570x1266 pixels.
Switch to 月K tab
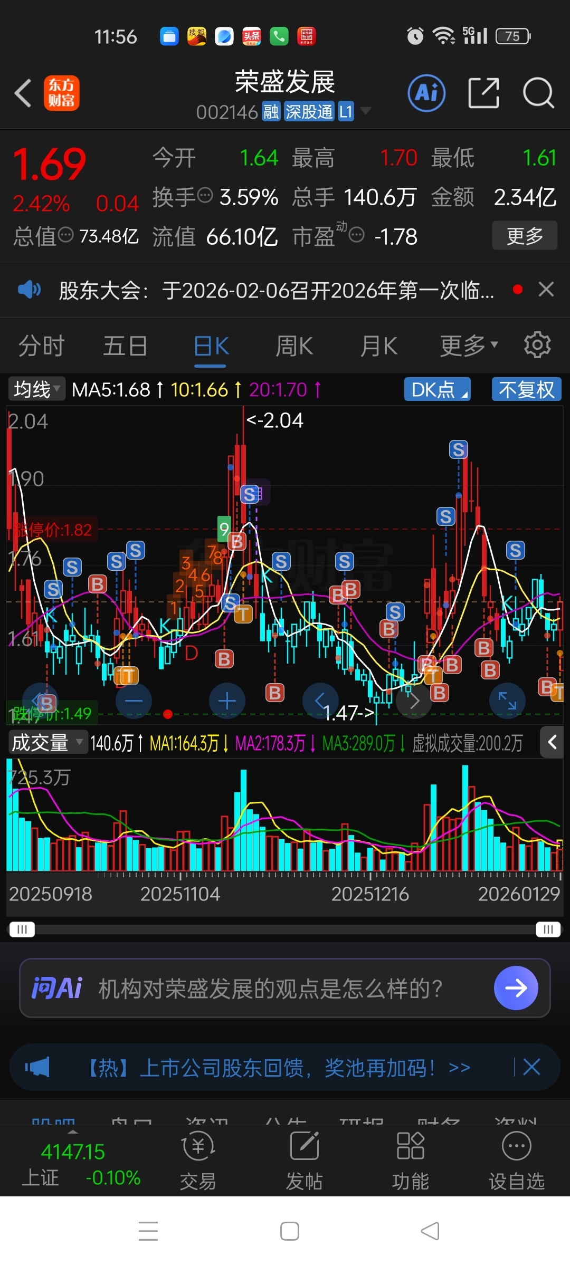pos(379,346)
